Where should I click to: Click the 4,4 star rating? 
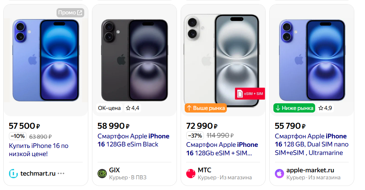[132, 108]
